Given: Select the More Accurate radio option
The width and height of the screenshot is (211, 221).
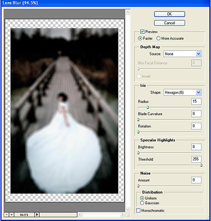Looking at the screenshot, I should 158,38.
